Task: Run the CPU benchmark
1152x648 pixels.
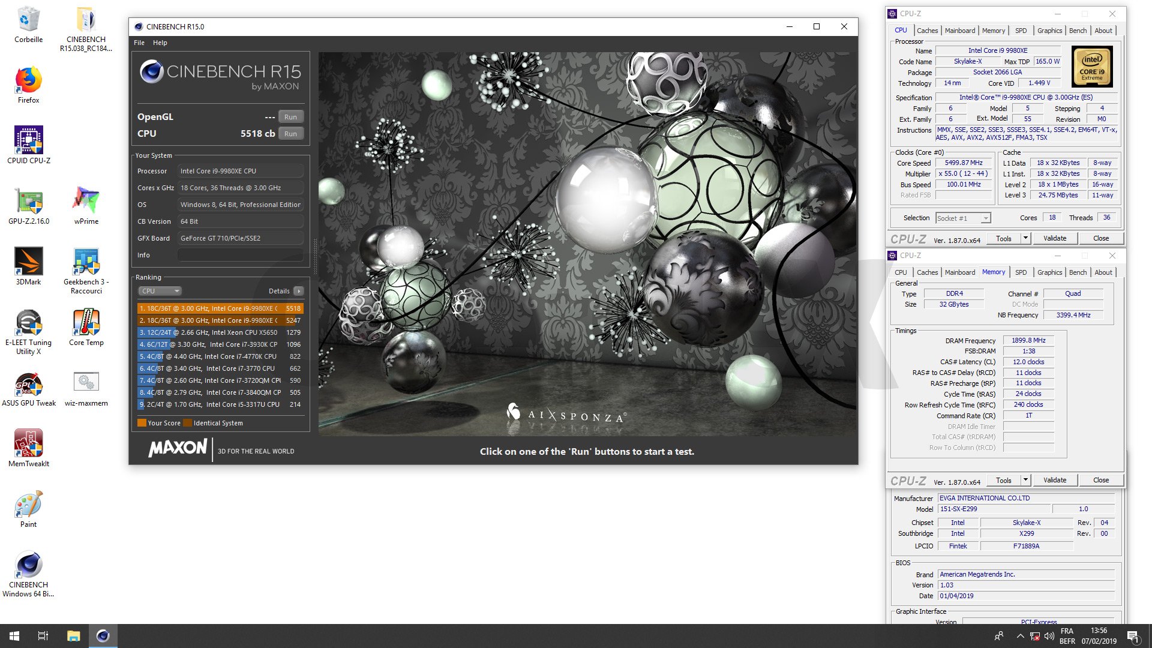Action: (x=291, y=134)
